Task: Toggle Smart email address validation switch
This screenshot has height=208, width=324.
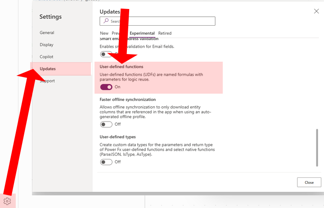Action: [x=106, y=54]
